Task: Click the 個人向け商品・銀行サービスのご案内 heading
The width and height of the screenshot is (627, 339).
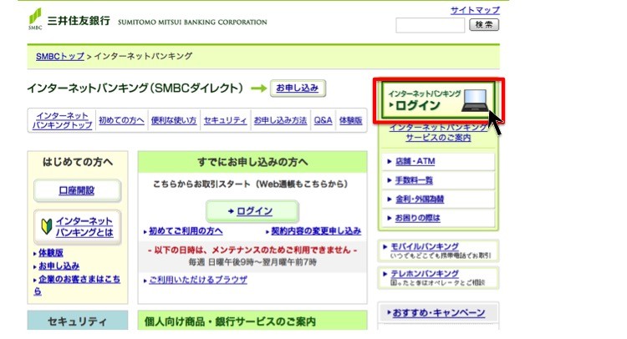Action: (x=230, y=321)
